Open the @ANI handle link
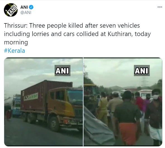 26,13
